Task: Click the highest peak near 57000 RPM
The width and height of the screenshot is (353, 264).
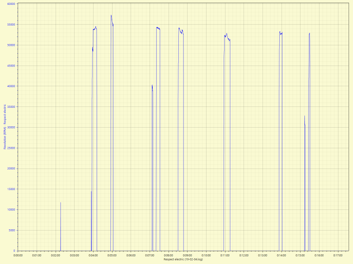Action: coord(111,15)
